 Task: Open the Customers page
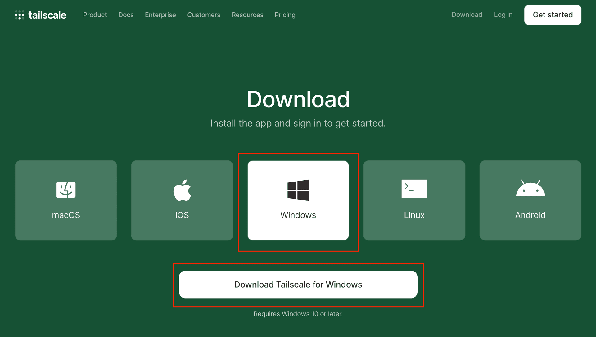(x=204, y=15)
